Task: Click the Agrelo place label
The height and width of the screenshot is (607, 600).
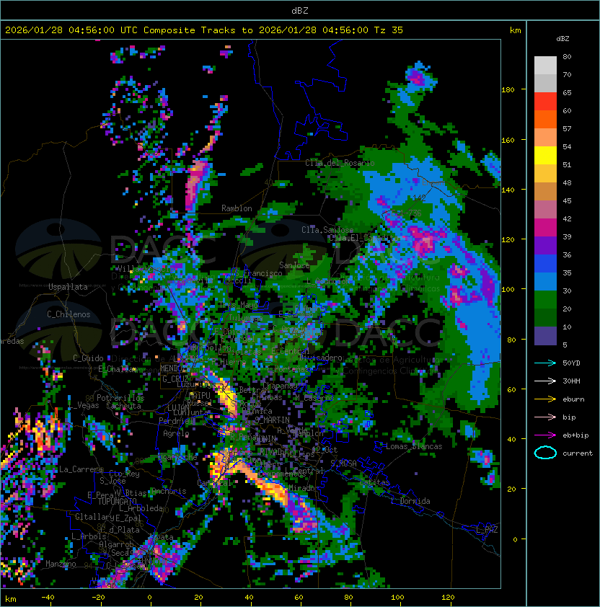Action: coord(176,433)
